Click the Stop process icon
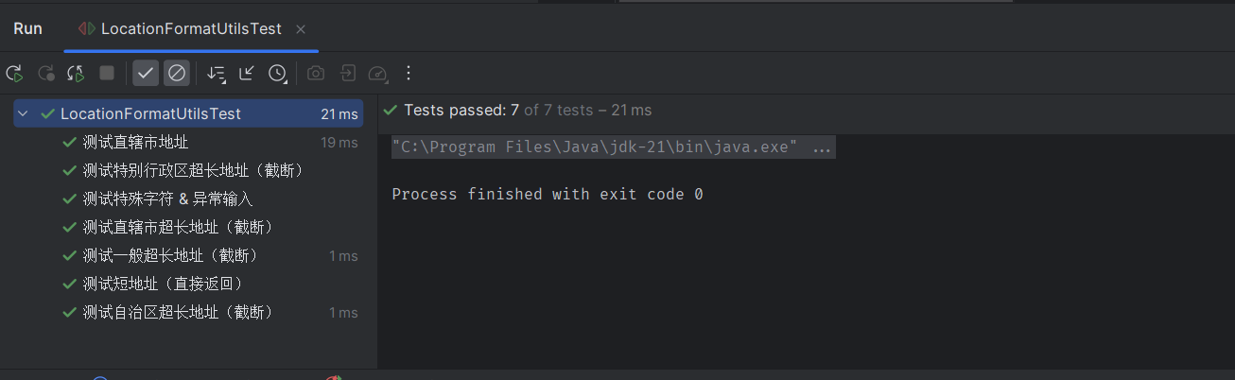This screenshot has height=380, width=1235. pyautogui.click(x=107, y=73)
